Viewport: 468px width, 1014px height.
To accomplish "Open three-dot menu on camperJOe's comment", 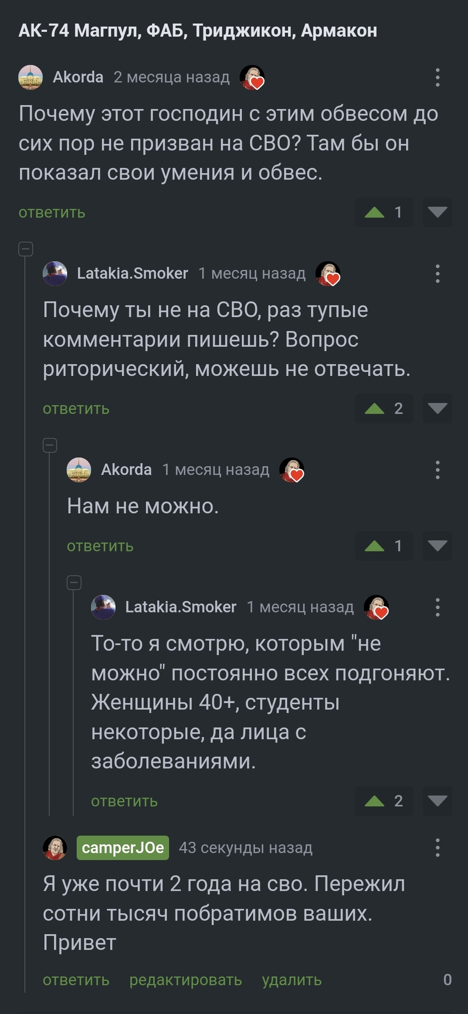I will tap(437, 848).
